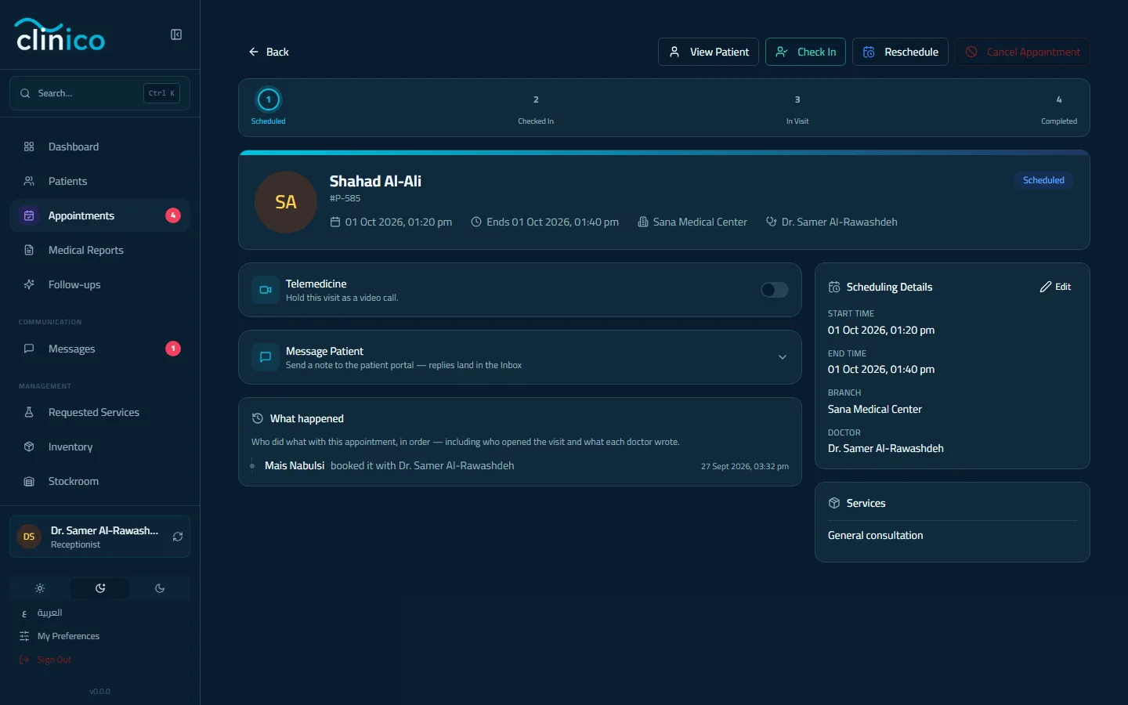Click the View Patient button

(708, 52)
